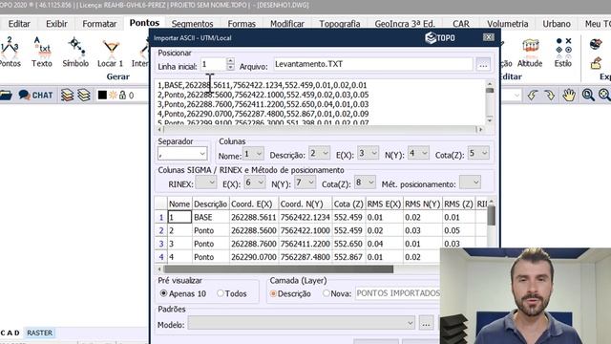
Task: Open the SIGMA Cota(Z) dropdown showing 8
Action: 365,183
